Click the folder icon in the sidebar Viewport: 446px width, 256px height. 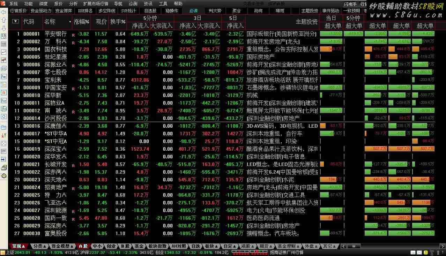(4, 127)
